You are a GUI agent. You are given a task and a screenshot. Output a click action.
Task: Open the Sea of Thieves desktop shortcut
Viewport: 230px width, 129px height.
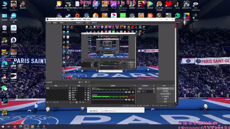pyautogui.click(x=177, y=18)
